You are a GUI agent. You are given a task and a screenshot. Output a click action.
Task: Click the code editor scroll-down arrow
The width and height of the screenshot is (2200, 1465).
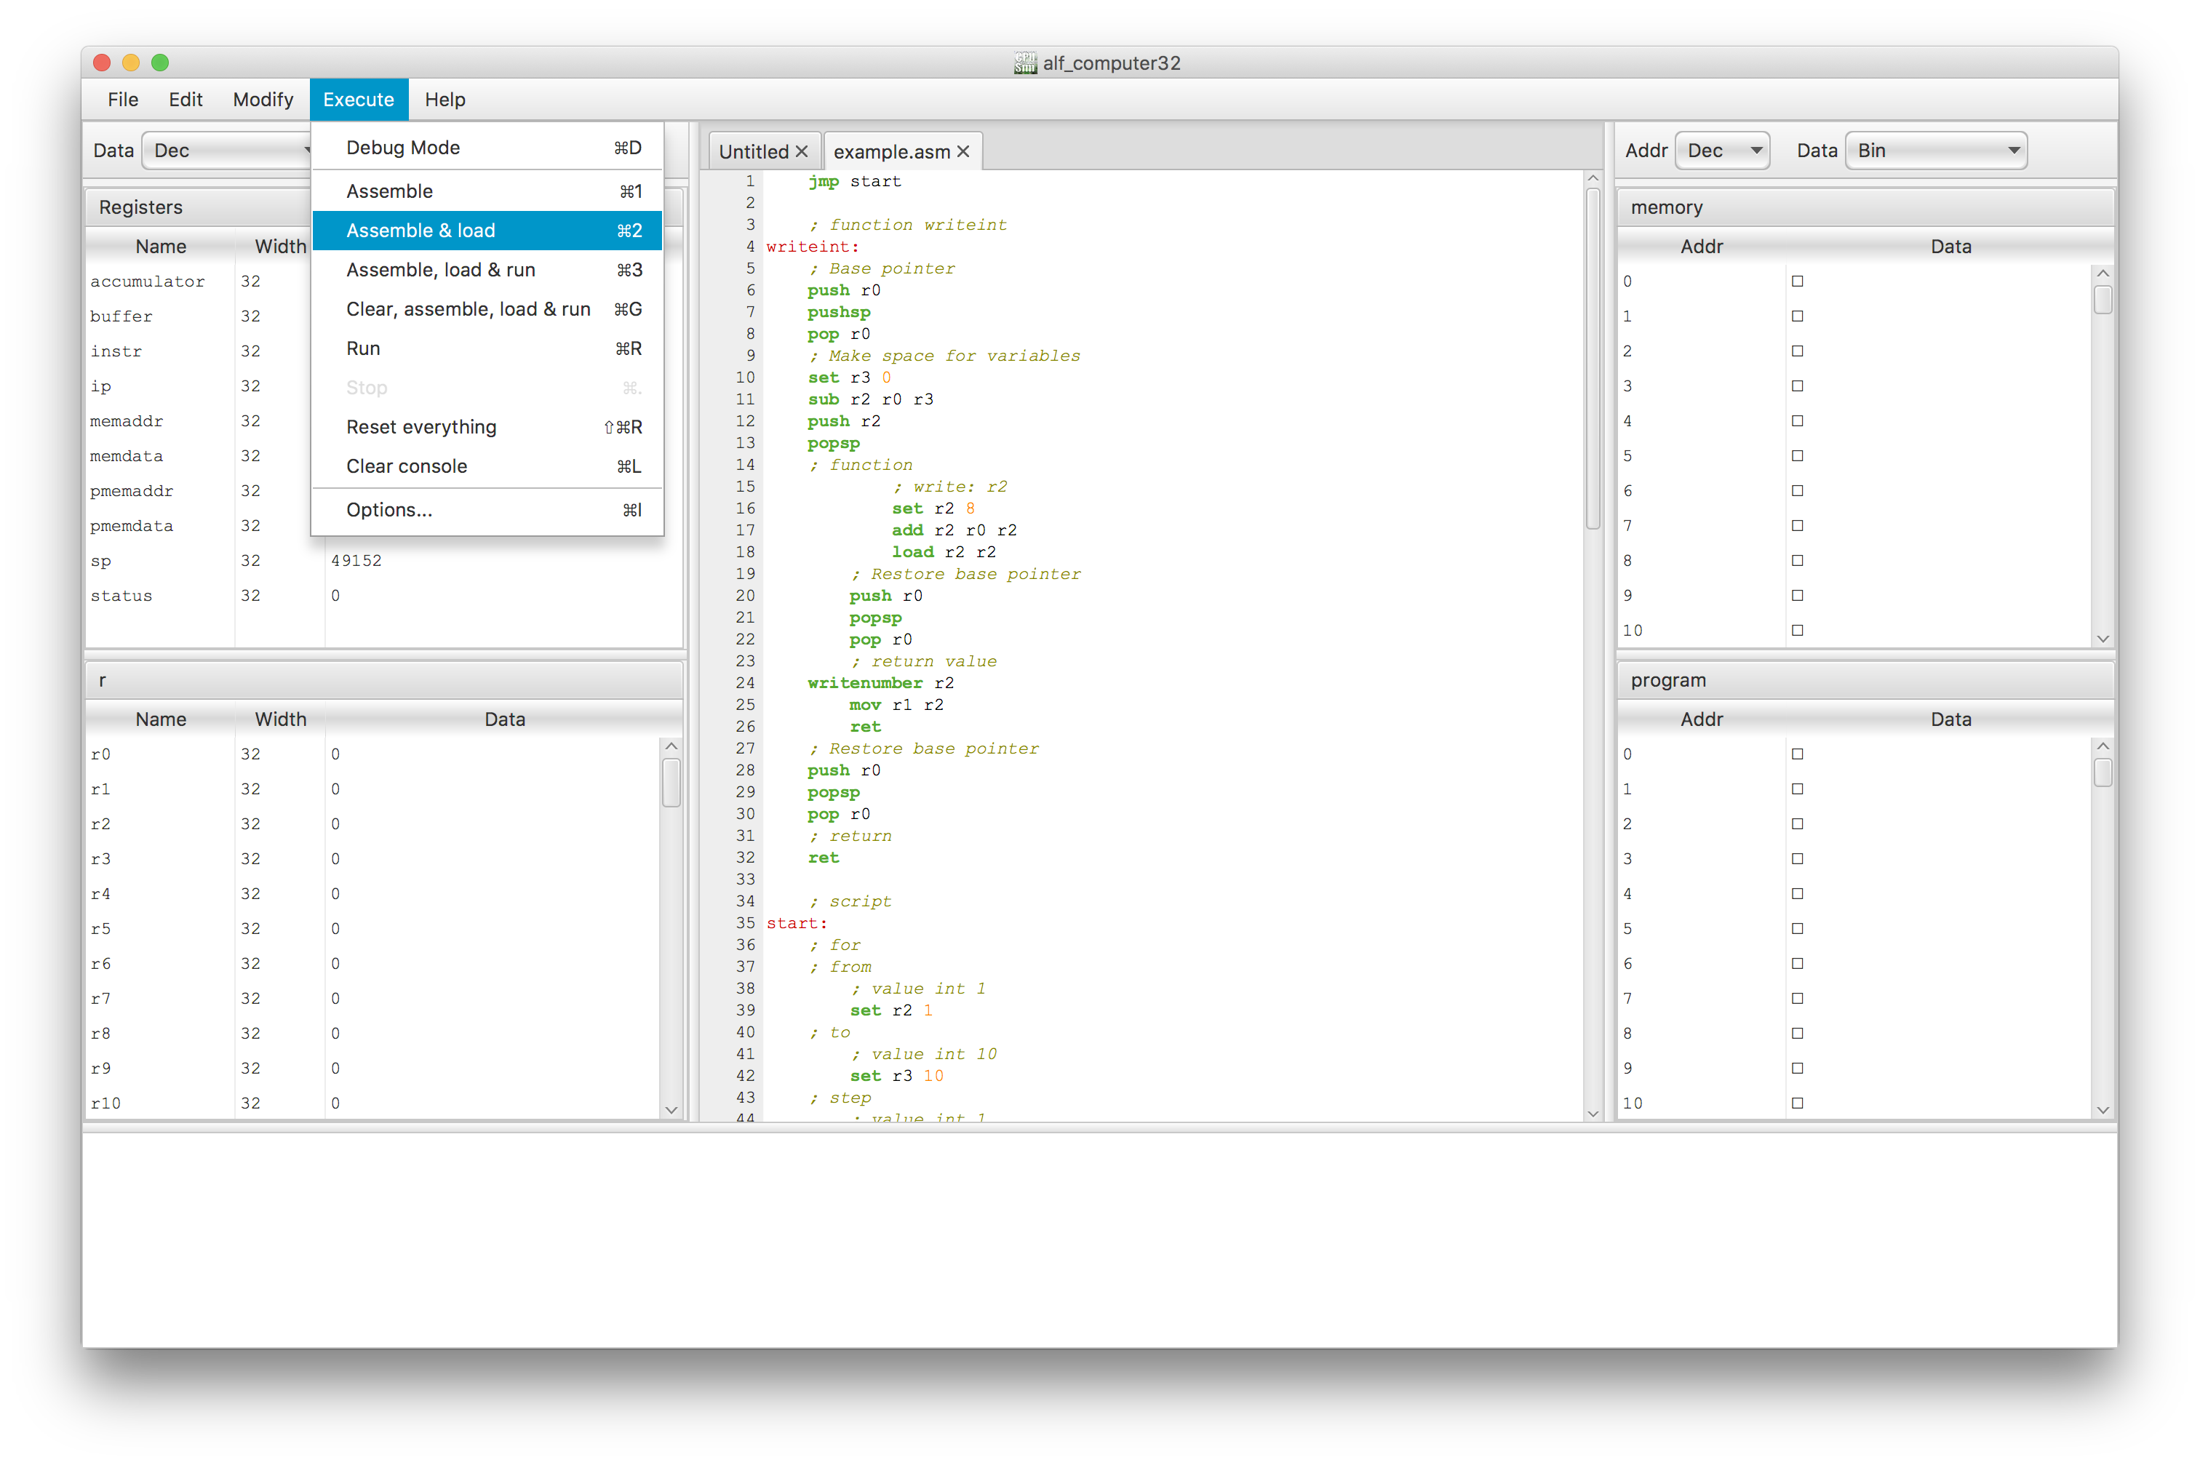(x=1593, y=1113)
